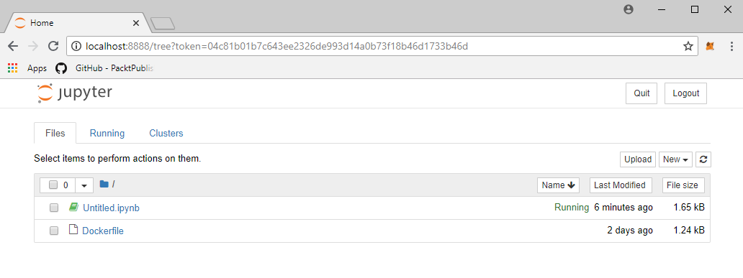The image size is (743, 278).
Task: Open the Untitled.ipynb notebook link
Action: point(111,208)
